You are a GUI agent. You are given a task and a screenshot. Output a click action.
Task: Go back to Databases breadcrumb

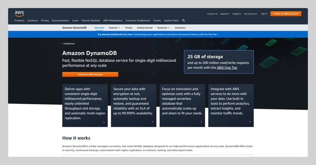pos(68,43)
